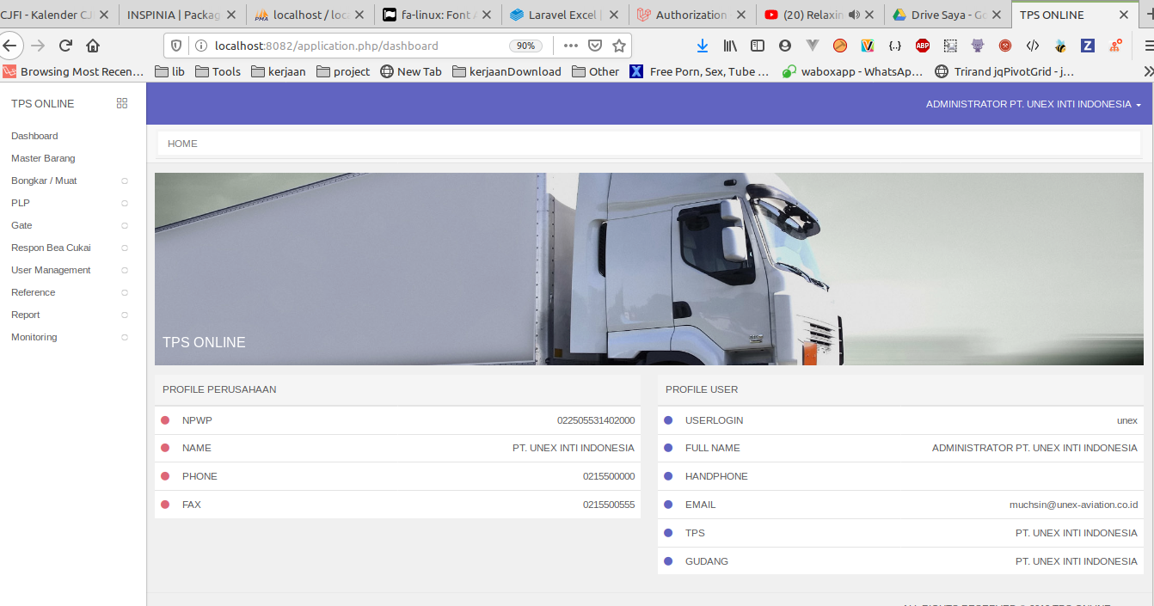
Task: Expand the Monitoring sidebar submenu
Action: pos(124,337)
